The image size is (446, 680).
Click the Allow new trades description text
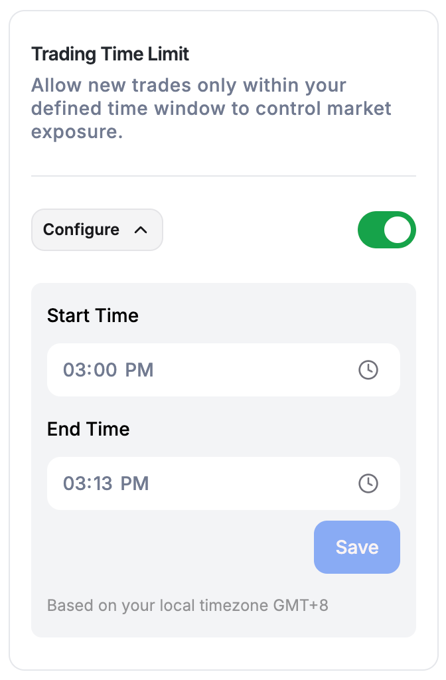click(x=211, y=108)
